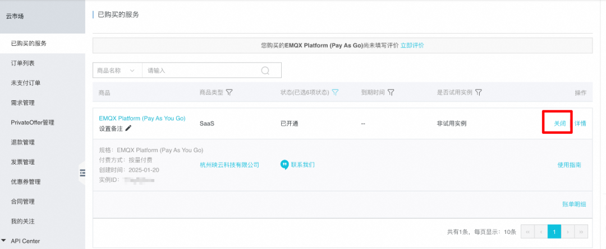
Task: Go to previous page with ‹ button
Action: (541, 232)
